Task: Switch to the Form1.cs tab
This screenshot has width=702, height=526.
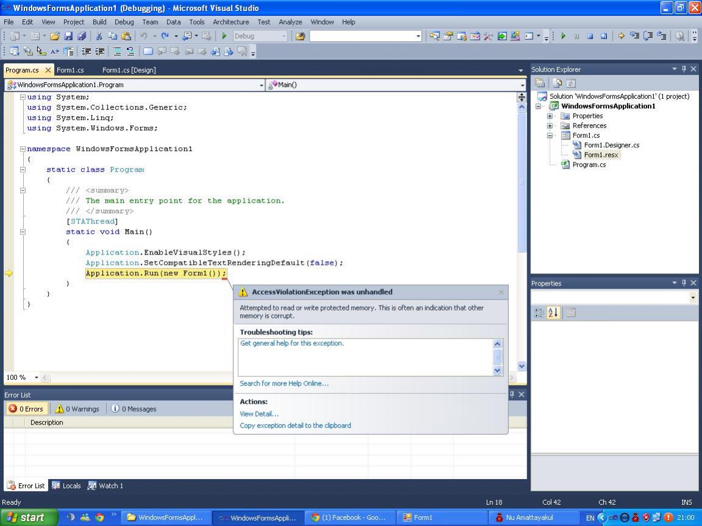Action: click(x=70, y=70)
